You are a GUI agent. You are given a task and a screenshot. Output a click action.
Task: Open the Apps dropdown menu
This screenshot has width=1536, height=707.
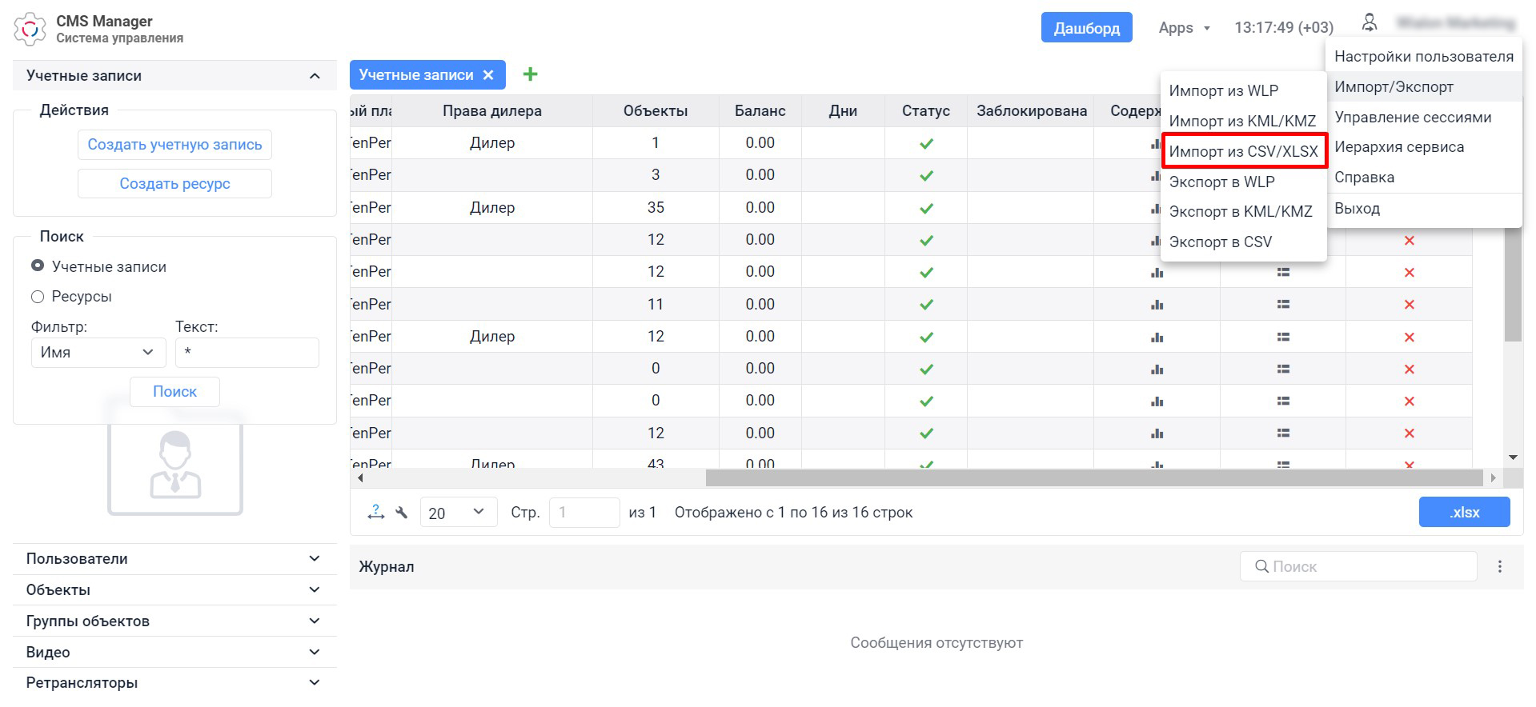(1184, 28)
